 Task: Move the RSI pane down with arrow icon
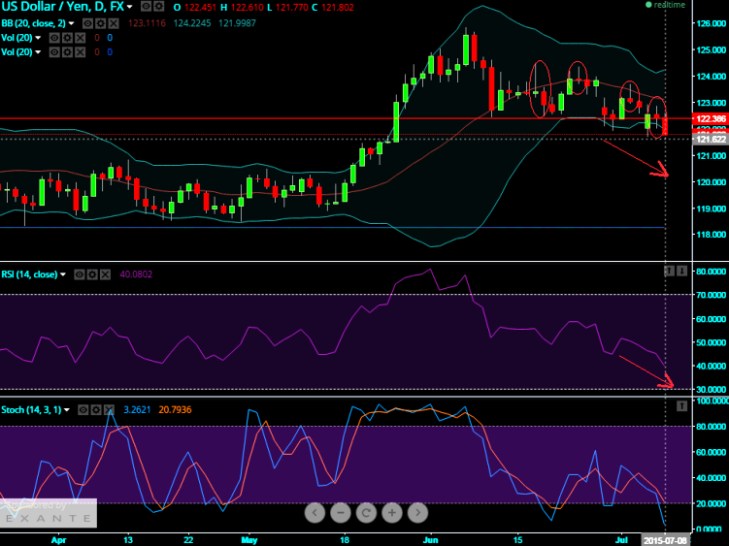coord(681,271)
